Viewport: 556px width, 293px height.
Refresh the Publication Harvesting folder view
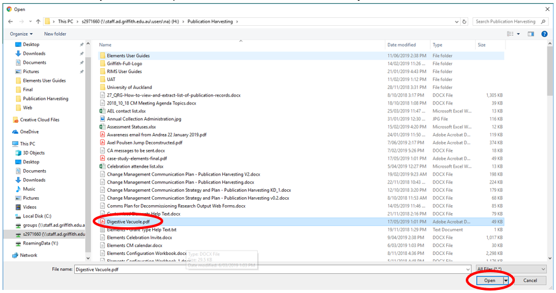(x=464, y=21)
